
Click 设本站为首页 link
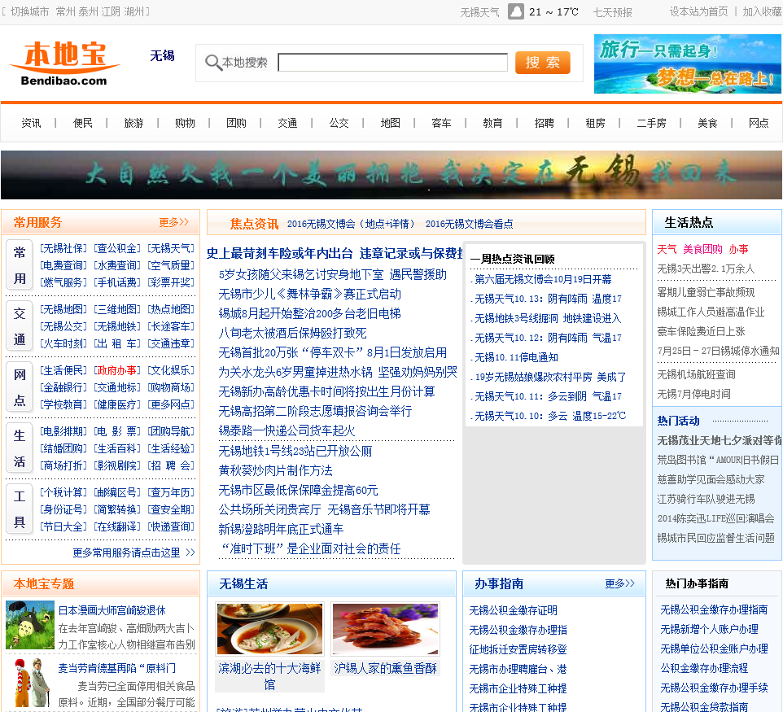click(x=698, y=11)
